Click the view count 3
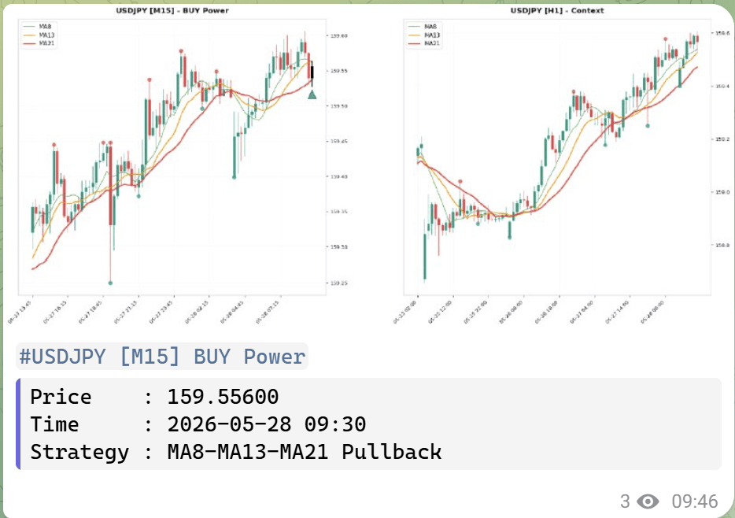735x518 pixels. click(626, 501)
